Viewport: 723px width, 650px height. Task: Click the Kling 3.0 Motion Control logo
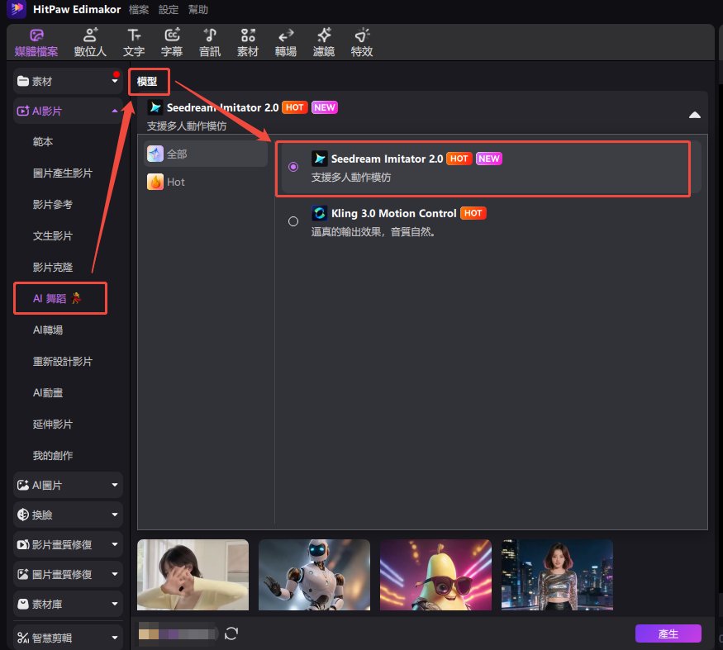(319, 213)
